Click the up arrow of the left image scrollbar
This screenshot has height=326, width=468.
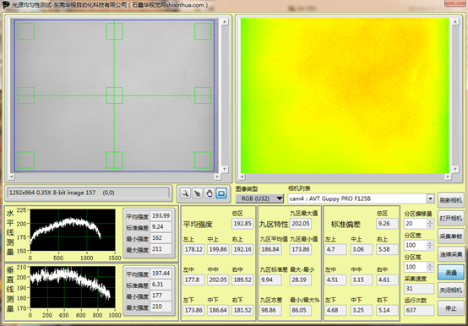pos(225,21)
